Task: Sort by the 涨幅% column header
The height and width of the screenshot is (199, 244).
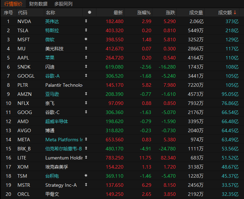Action: pyautogui.click(x=144, y=13)
